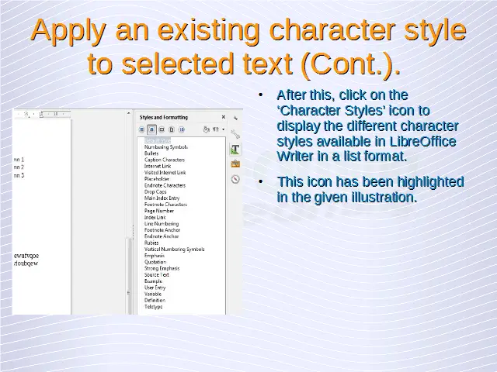The image size is (497, 372).
Task: Choose Strong Emphasis character style
Action: click(x=162, y=268)
